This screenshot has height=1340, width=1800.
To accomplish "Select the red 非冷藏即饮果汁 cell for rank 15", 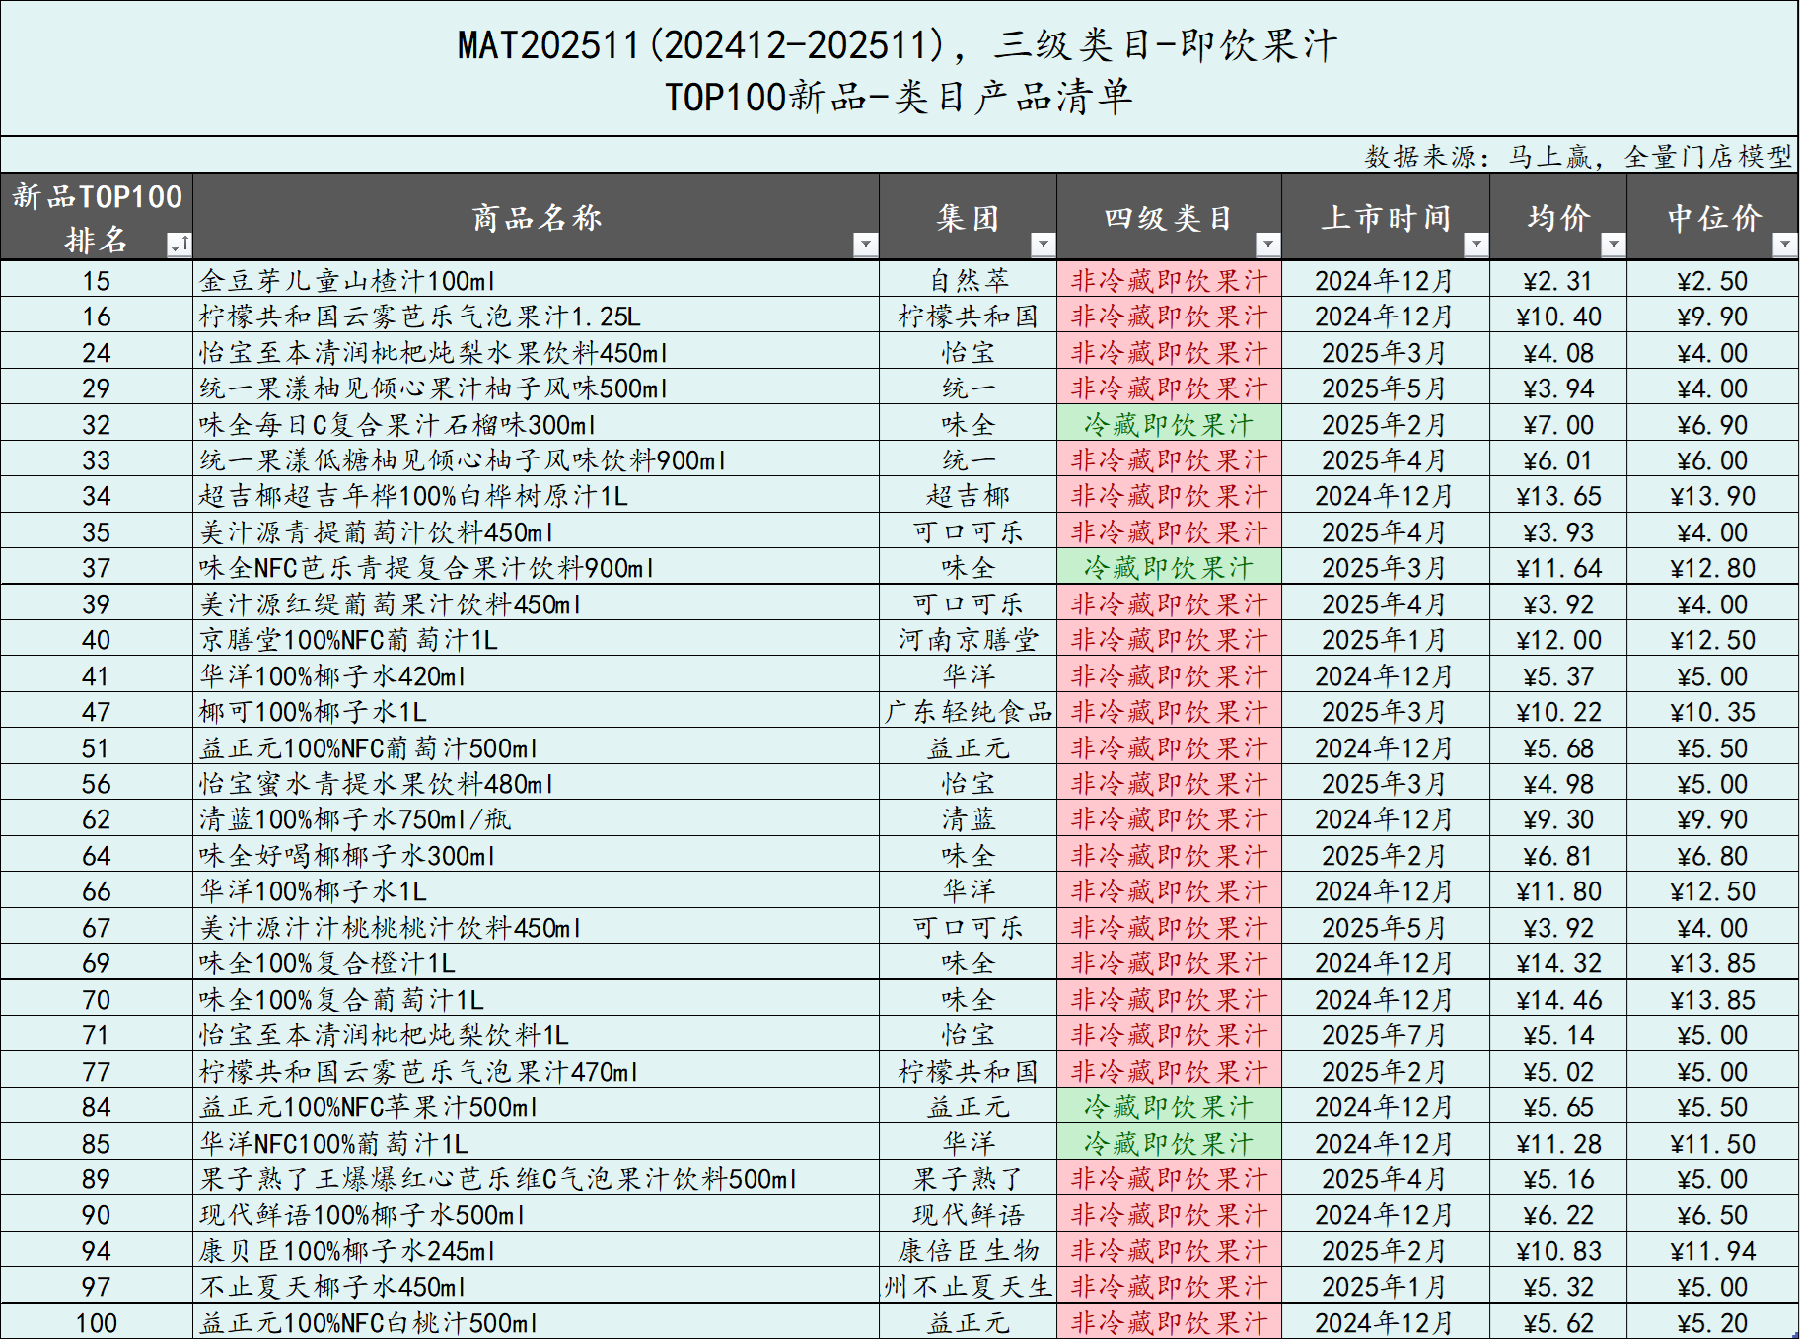I will click(x=1168, y=281).
